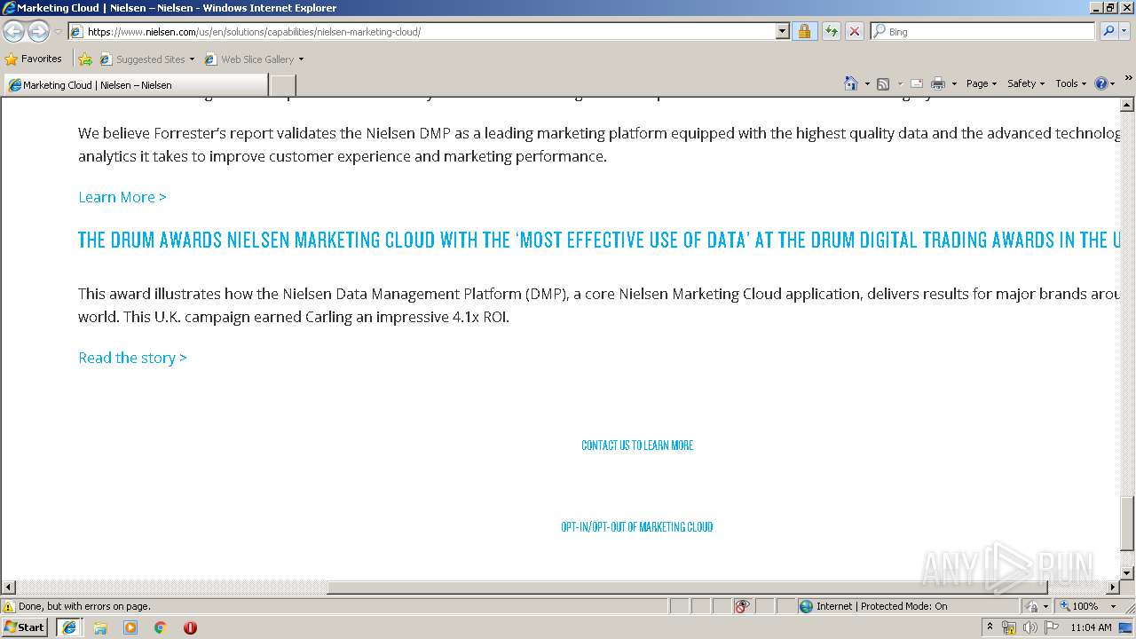Screen dimensions: 1136x639
Task: Click the red Opera taskbar icon
Action: 190,627
